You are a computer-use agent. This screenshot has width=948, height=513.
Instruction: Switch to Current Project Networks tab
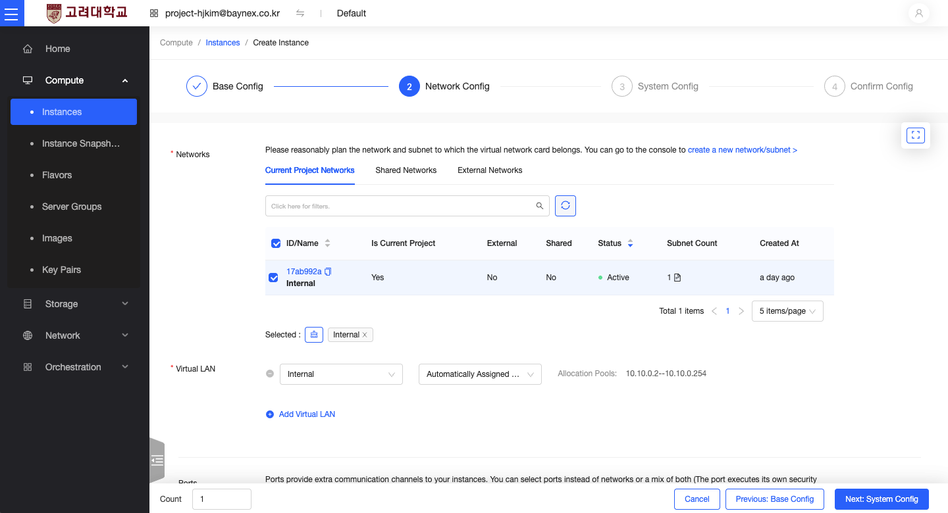pos(310,170)
